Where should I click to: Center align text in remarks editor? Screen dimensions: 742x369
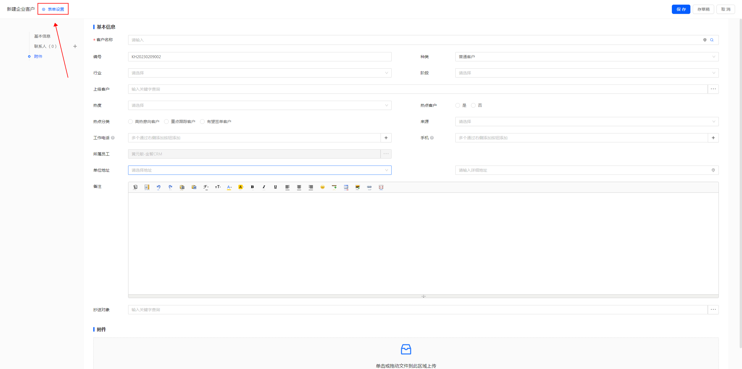tap(299, 187)
